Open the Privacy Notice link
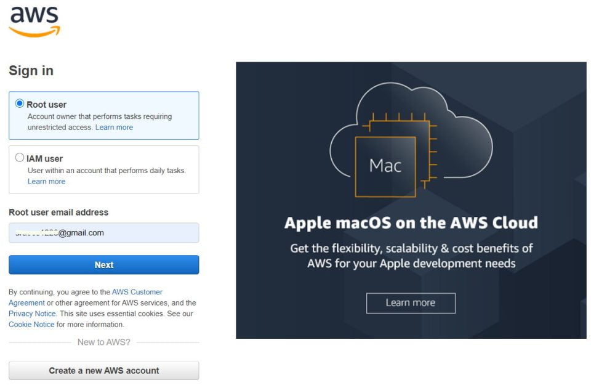 point(33,314)
